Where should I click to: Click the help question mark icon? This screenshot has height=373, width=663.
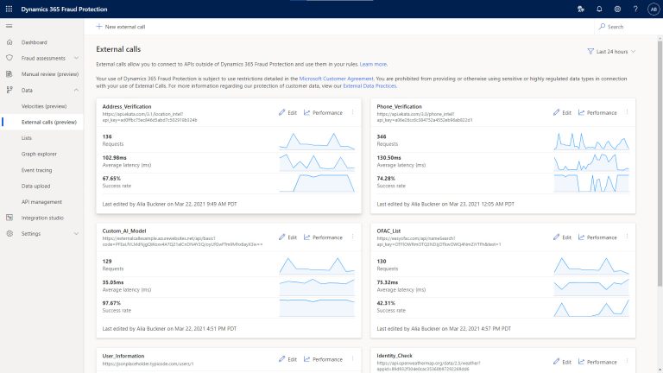click(635, 9)
